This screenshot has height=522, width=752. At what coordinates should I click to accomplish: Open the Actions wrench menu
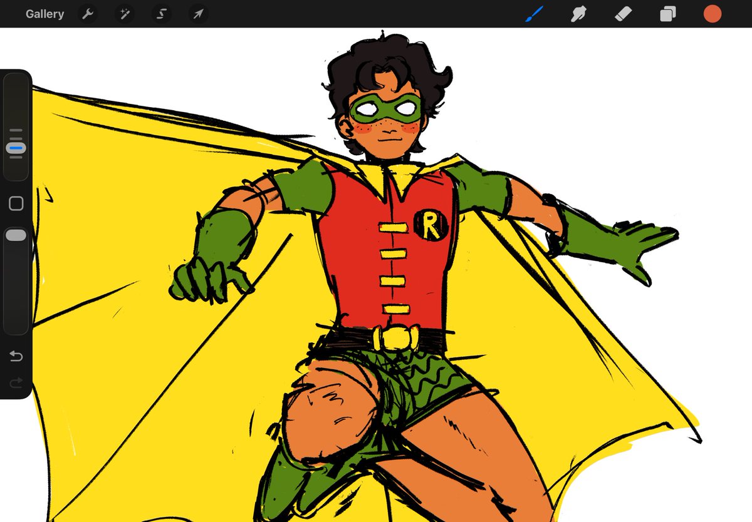click(88, 14)
